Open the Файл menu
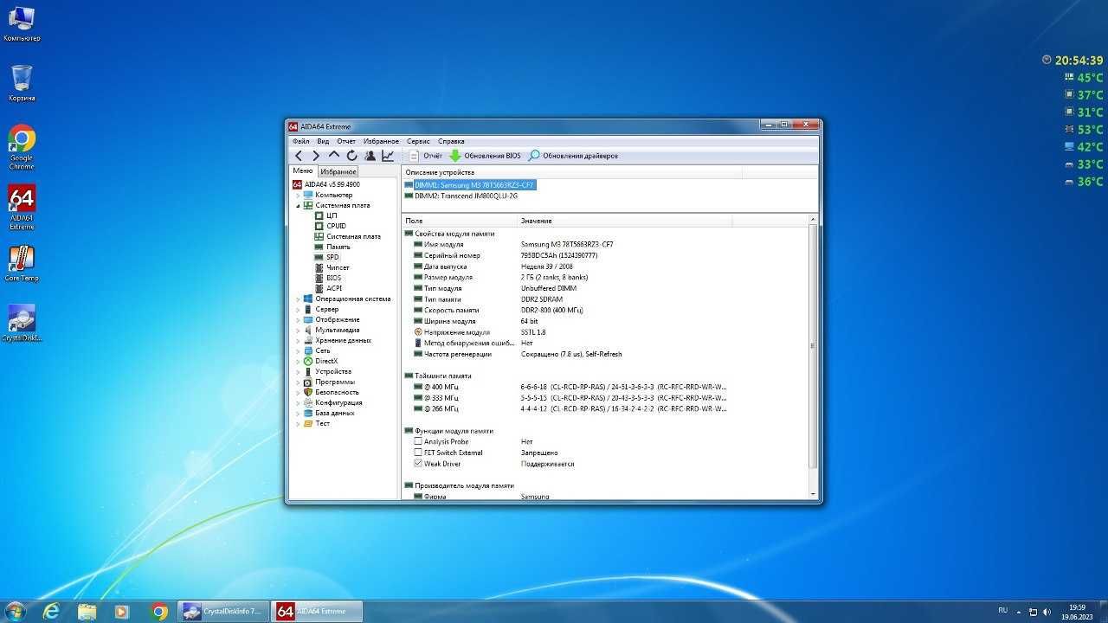1108x623 pixels. [300, 141]
